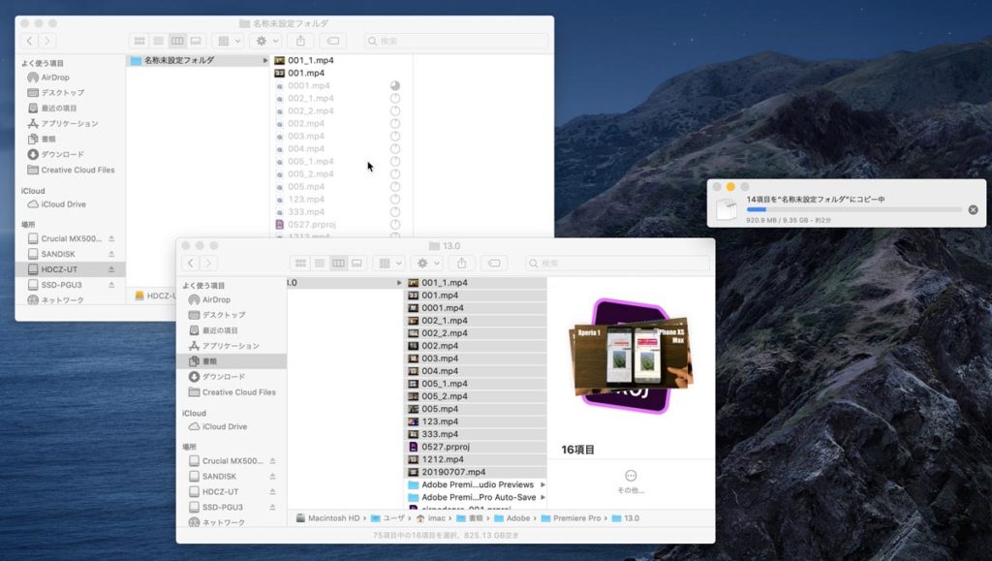Click the その他 more actions button
The width and height of the screenshot is (992, 561).
631,482
